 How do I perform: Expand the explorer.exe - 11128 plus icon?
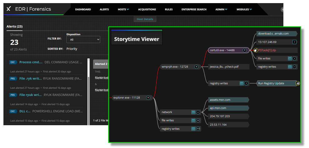point(148,97)
